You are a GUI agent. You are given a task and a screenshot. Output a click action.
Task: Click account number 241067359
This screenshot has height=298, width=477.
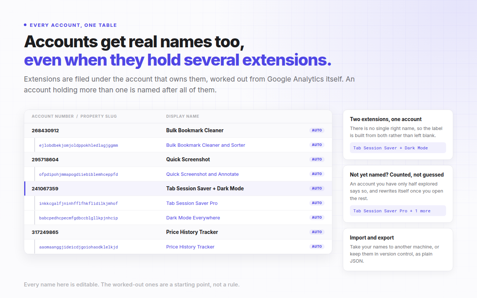pyautogui.click(x=45, y=188)
